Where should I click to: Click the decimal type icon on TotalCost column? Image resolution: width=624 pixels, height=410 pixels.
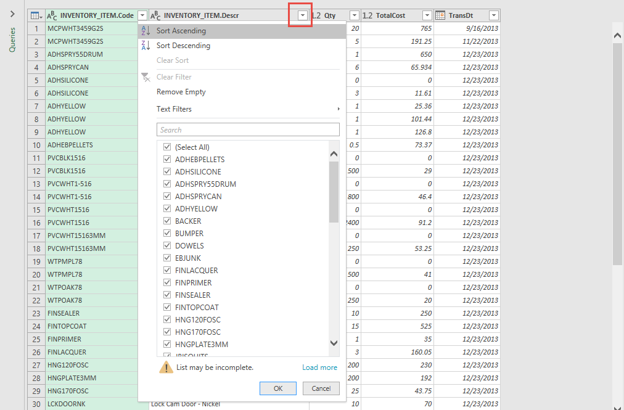(x=367, y=15)
